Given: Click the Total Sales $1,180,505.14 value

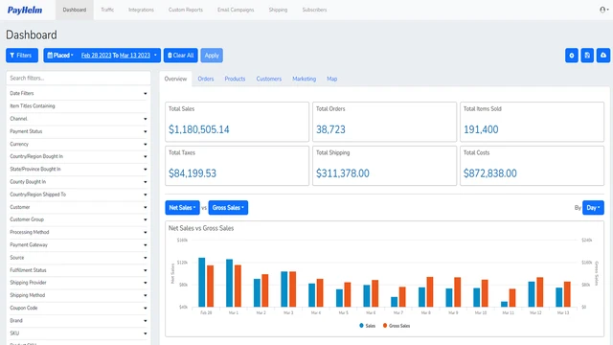Looking at the screenshot, I should (199, 129).
